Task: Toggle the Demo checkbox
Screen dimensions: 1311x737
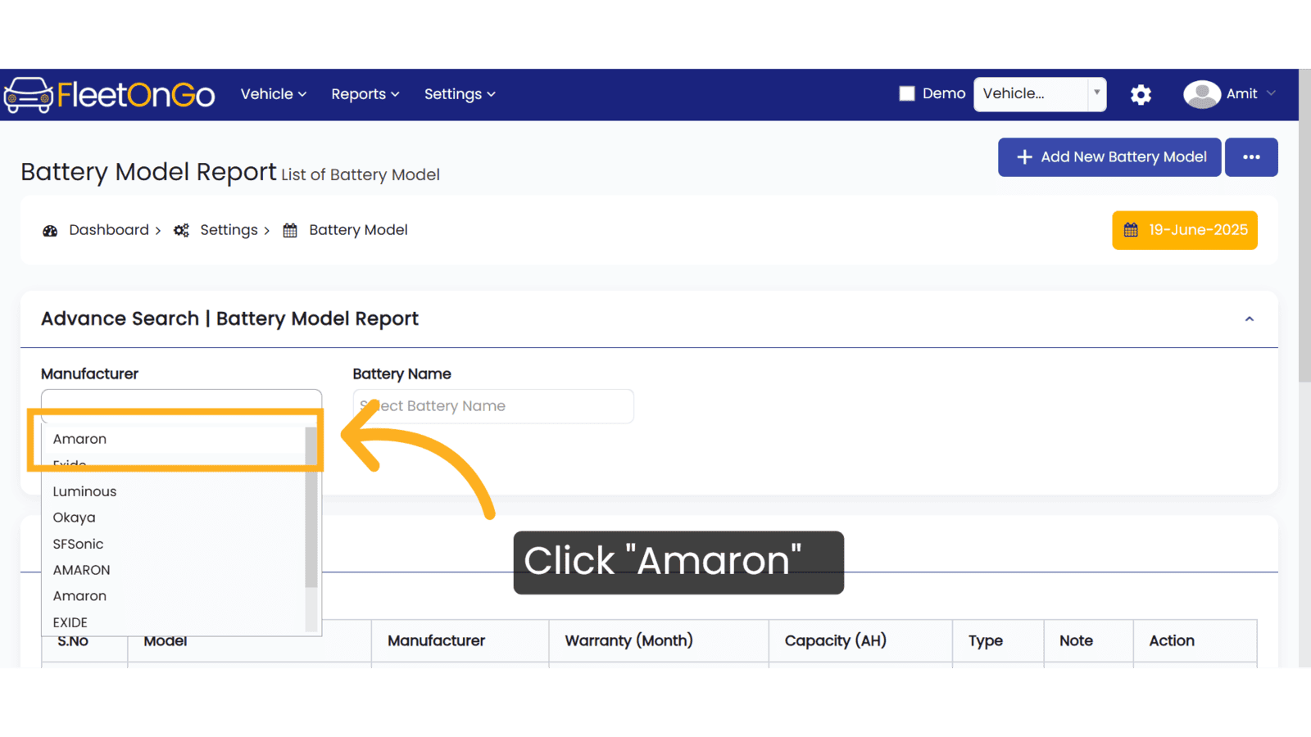Action: pos(907,93)
